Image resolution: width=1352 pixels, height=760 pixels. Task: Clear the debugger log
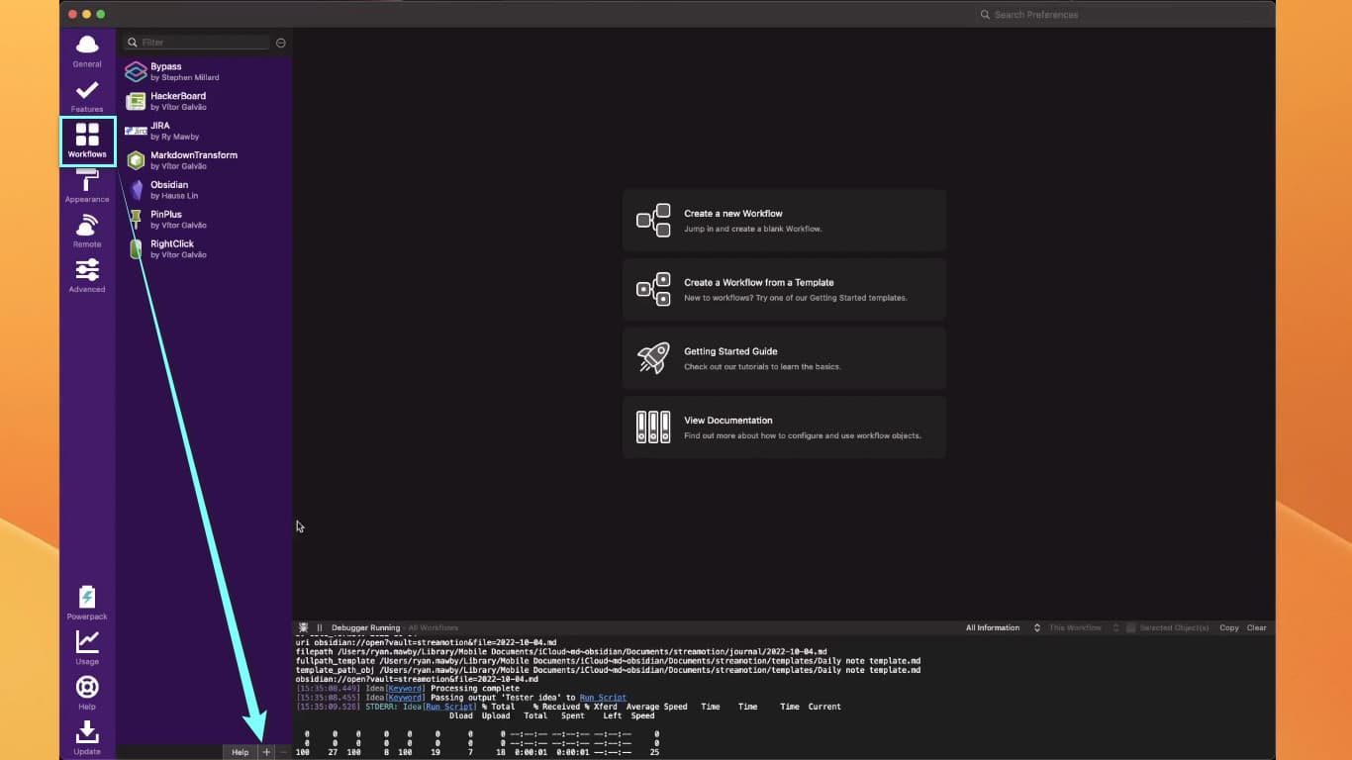[x=1257, y=627]
